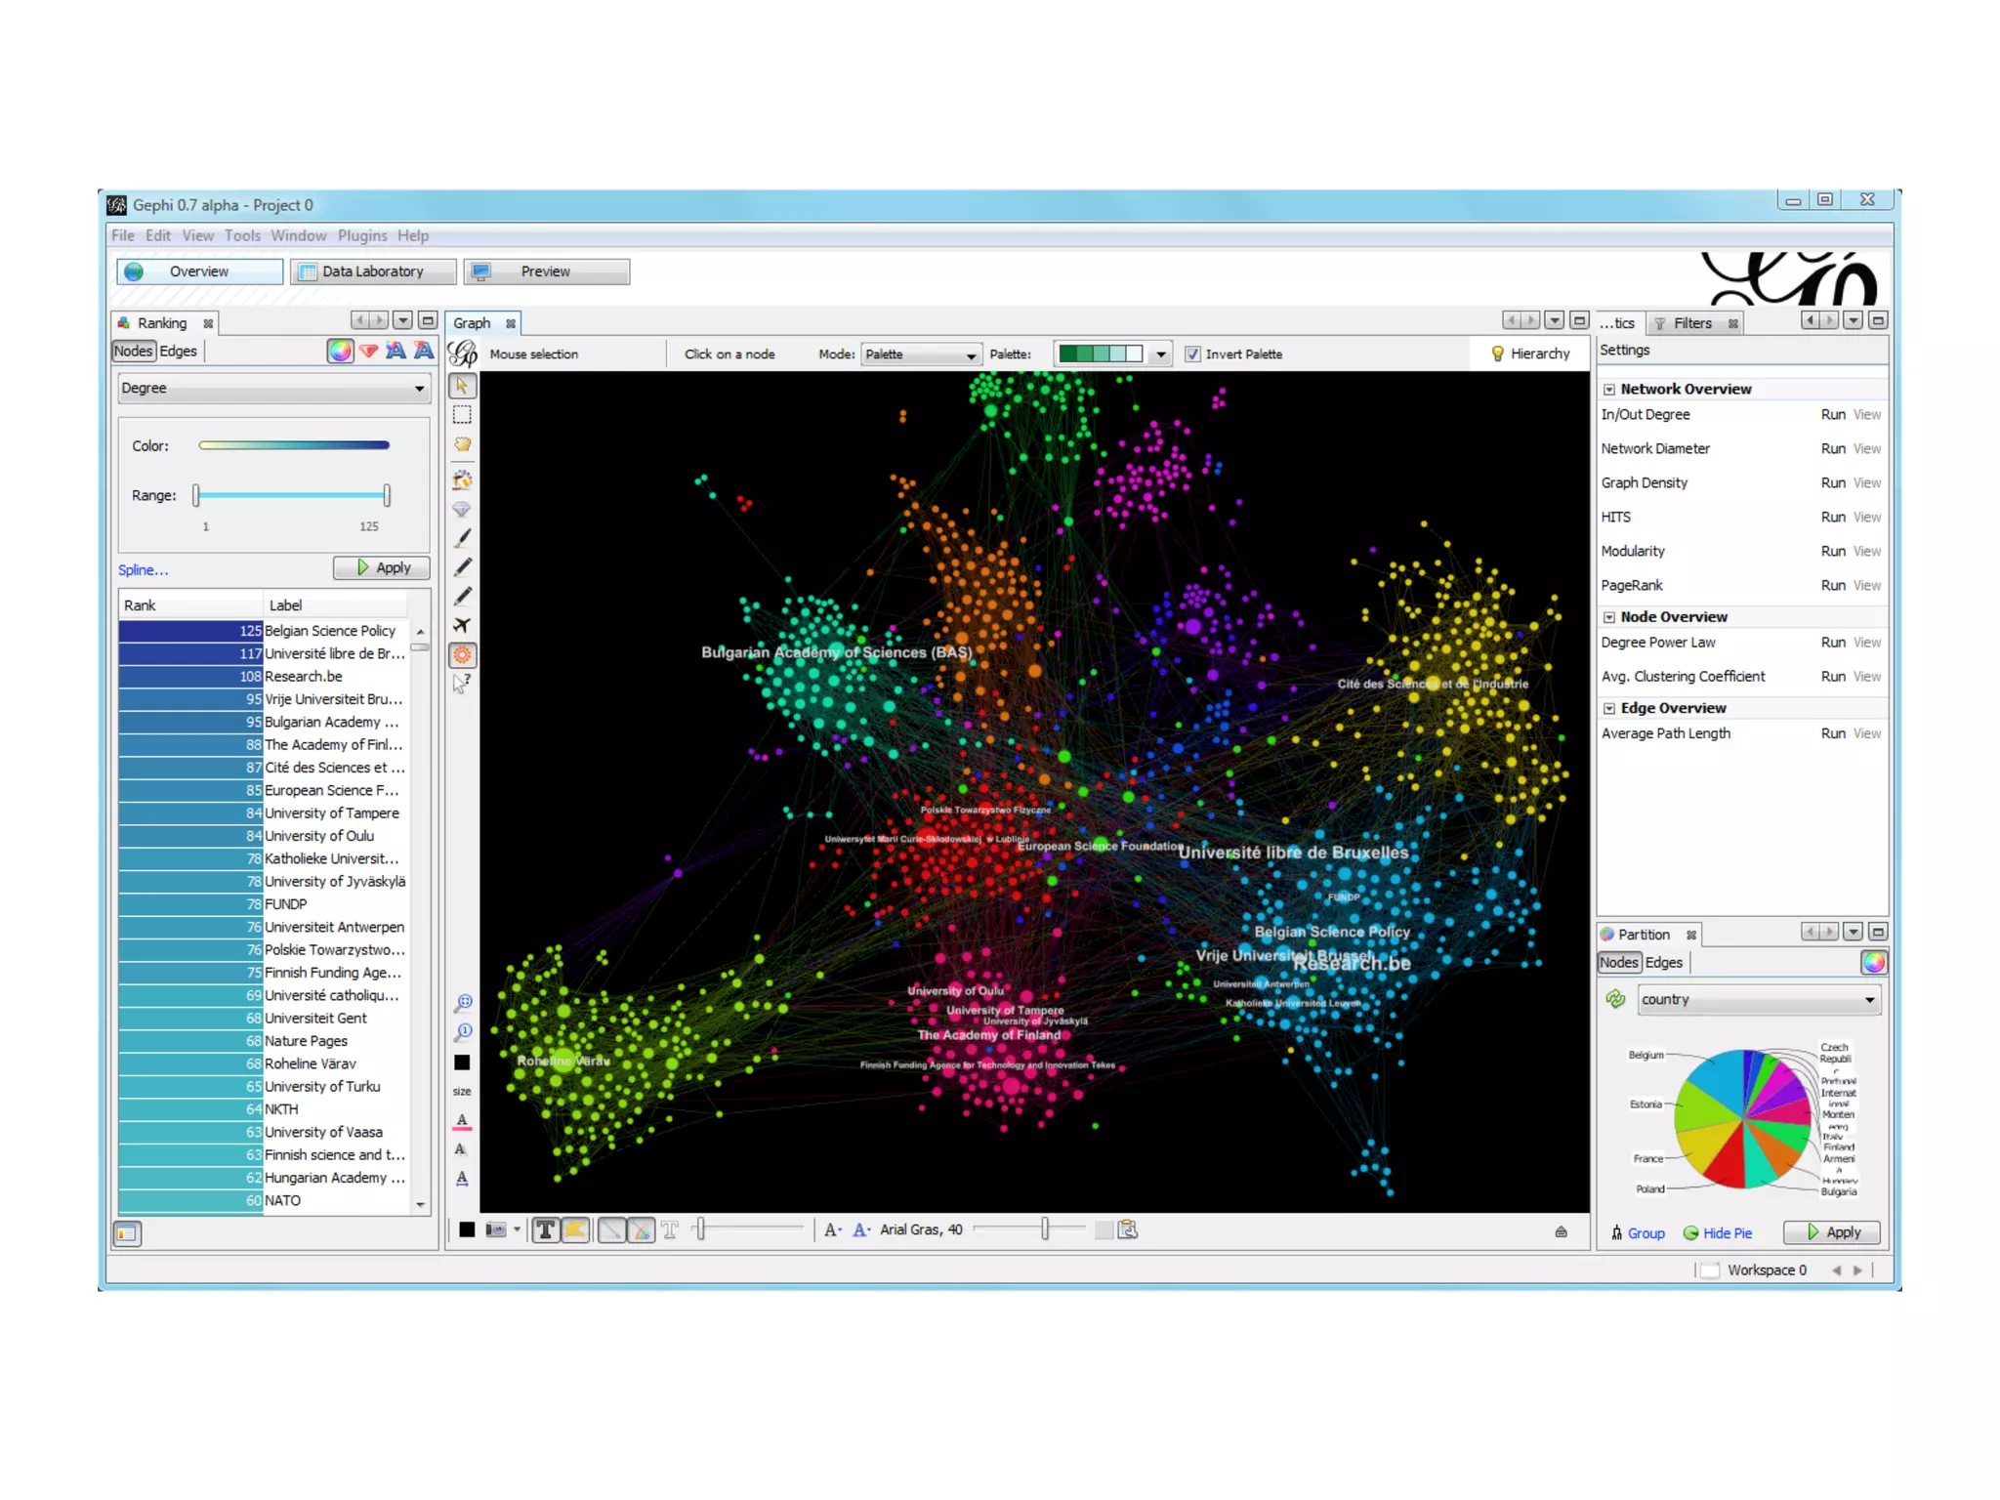The width and height of the screenshot is (2000, 1500).
Task: Collapse the Network Overview section
Action: click(1608, 389)
